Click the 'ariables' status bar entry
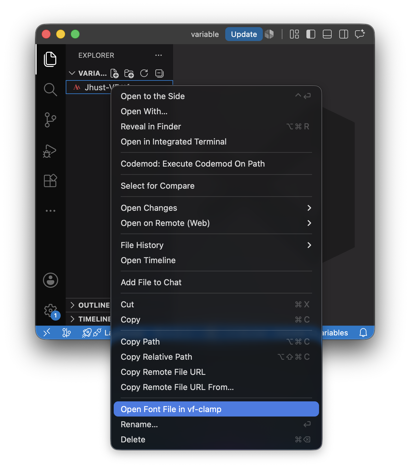The image size is (410, 467). (x=335, y=333)
